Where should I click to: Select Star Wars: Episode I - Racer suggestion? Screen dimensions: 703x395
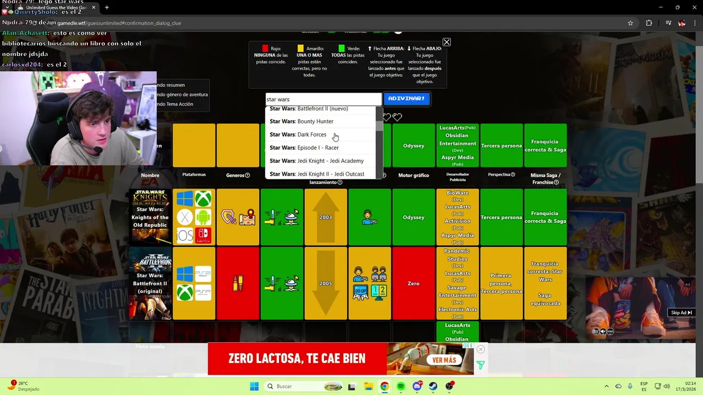click(x=320, y=148)
